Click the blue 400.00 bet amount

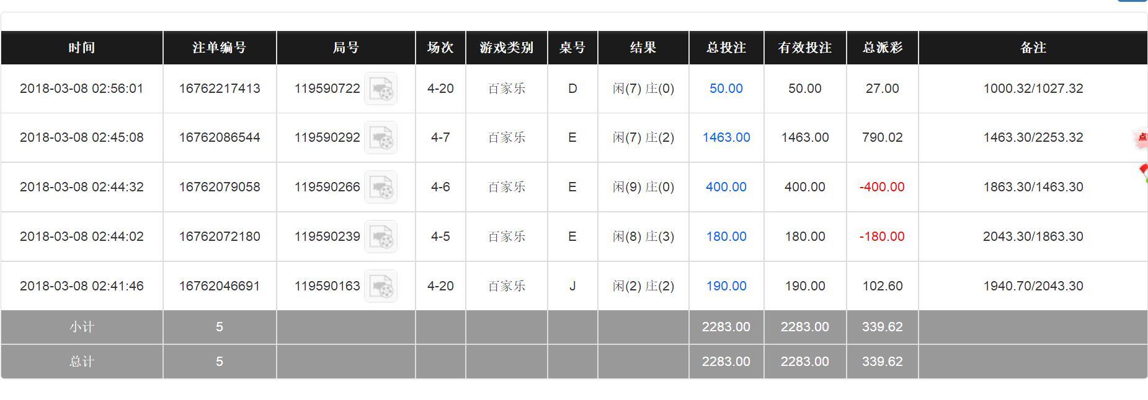coord(726,187)
